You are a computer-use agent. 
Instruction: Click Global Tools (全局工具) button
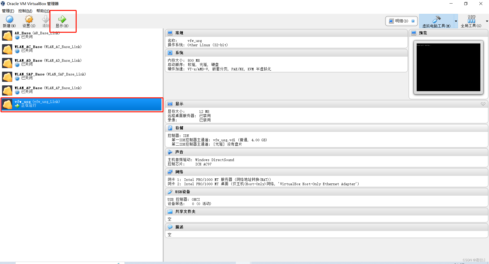coord(471,21)
